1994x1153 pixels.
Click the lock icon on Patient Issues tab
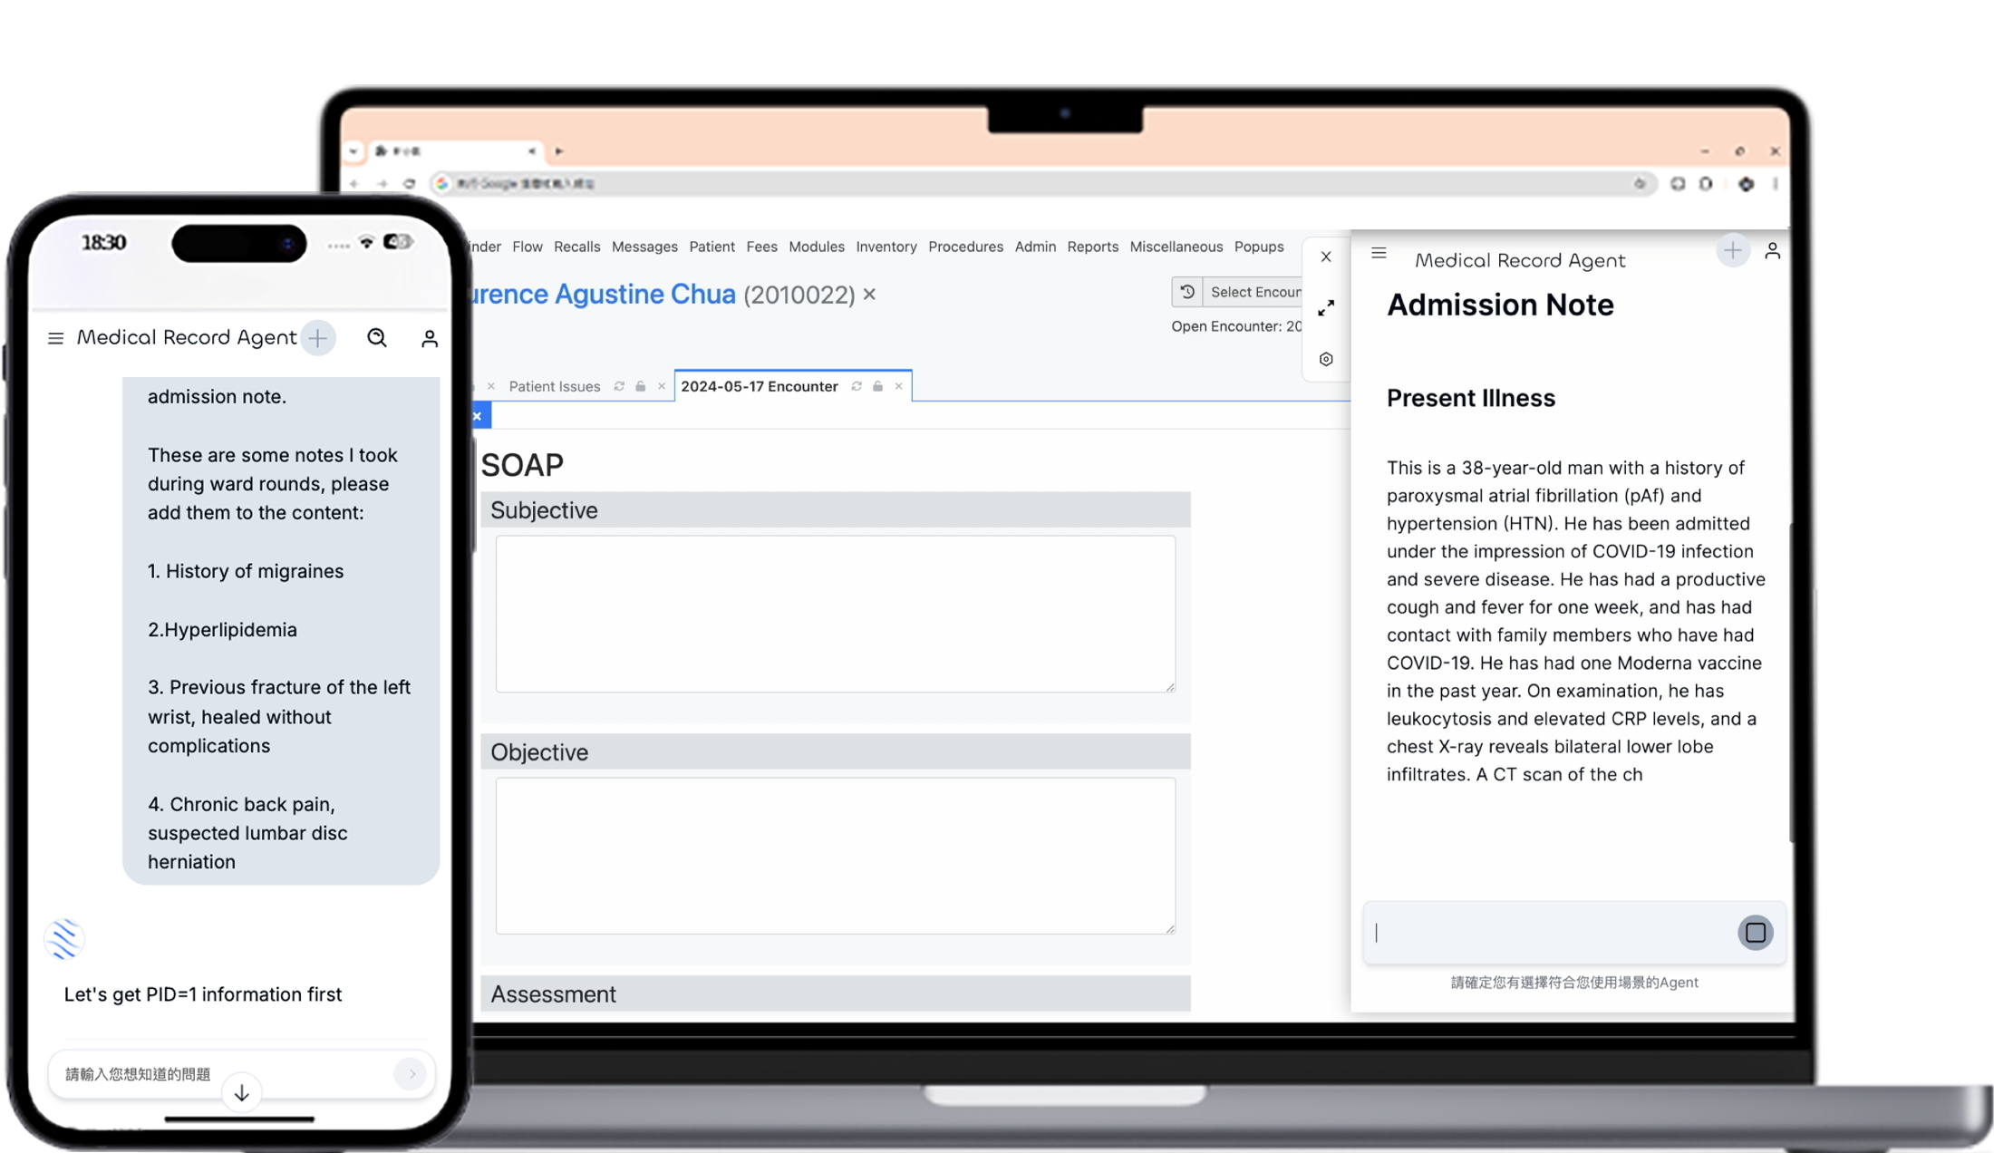point(640,386)
